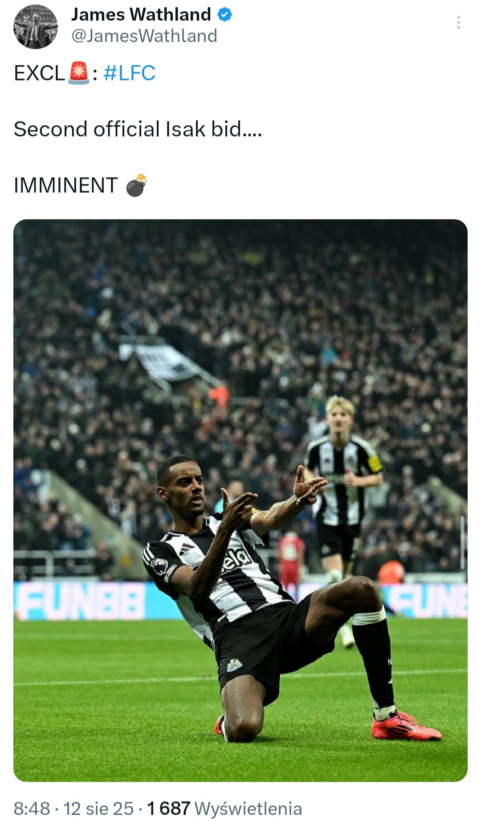Open the @JamesWathland handle
The image size is (481, 821).
point(144,36)
